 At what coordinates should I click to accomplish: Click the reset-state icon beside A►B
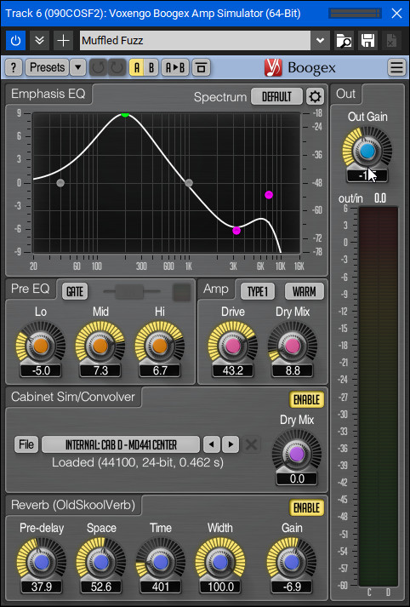click(x=201, y=68)
